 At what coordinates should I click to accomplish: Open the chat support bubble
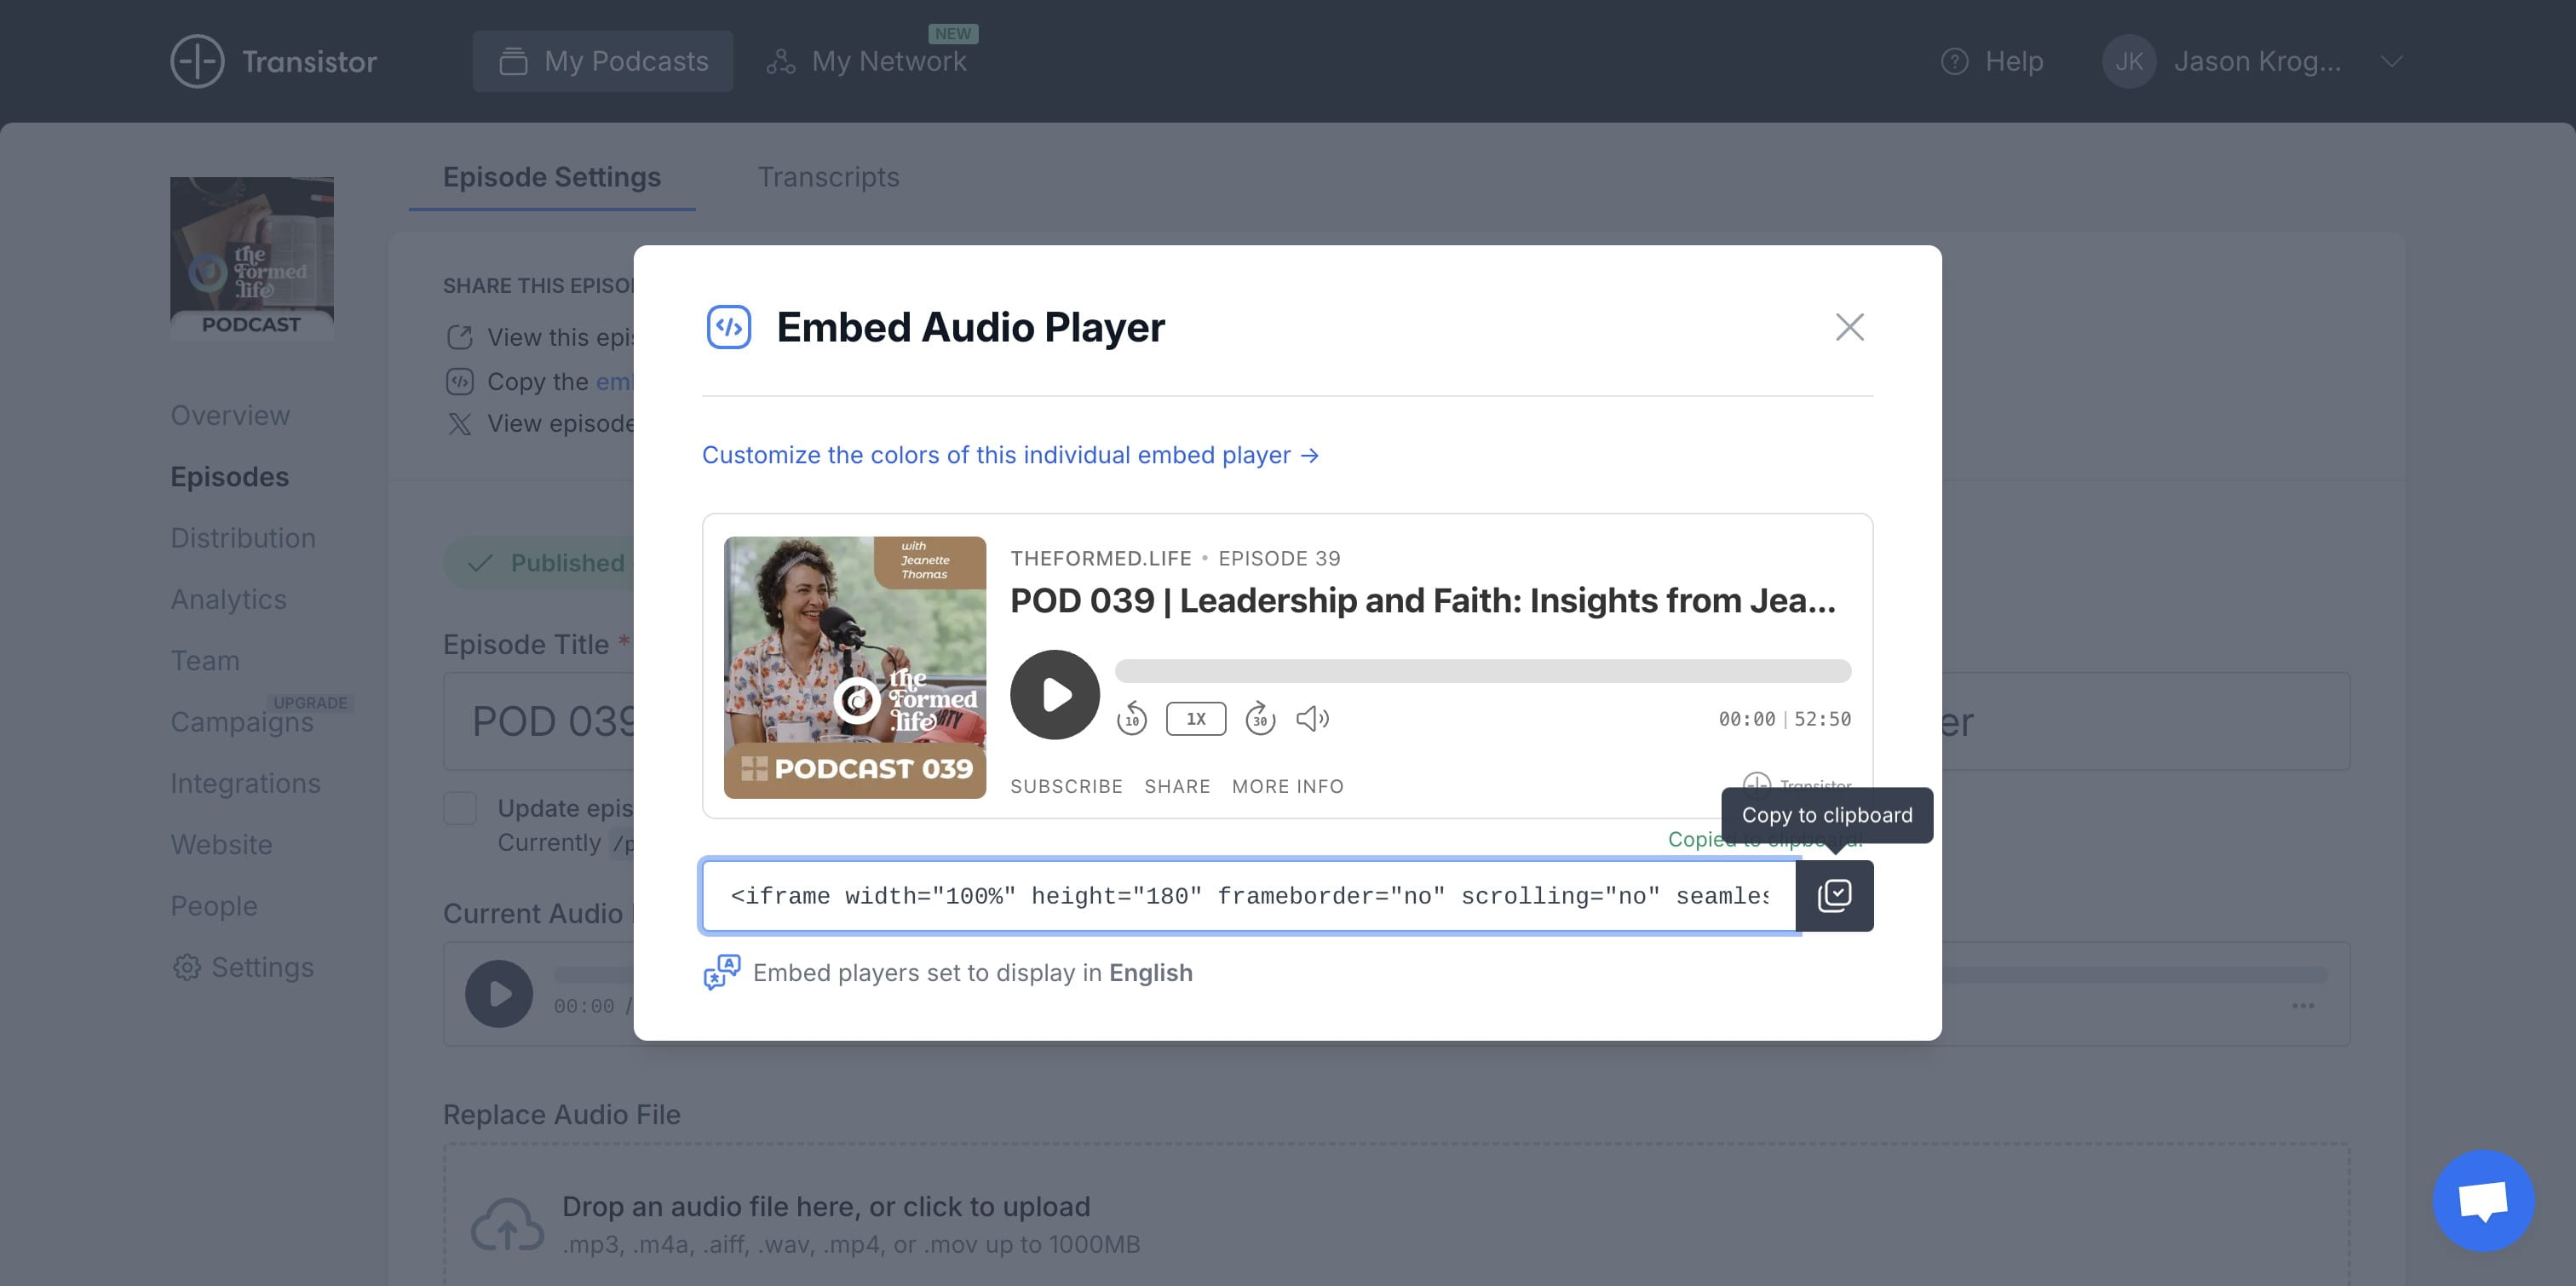coord(2483,1200)
